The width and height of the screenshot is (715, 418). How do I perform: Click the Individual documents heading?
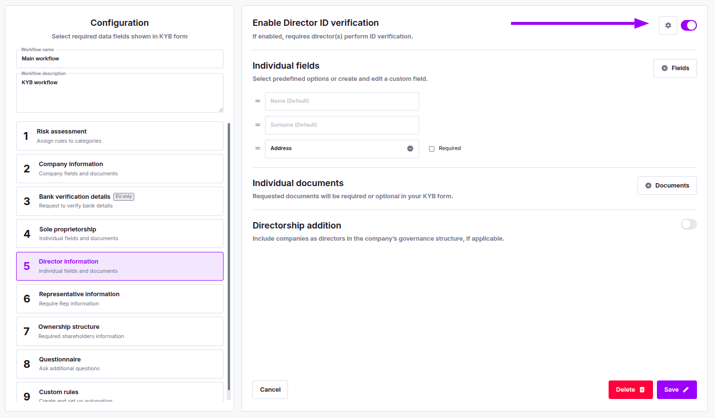(x=298, y=183)
